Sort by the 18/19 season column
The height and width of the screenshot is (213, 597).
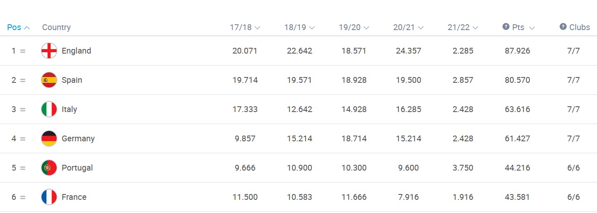(300, 28)
